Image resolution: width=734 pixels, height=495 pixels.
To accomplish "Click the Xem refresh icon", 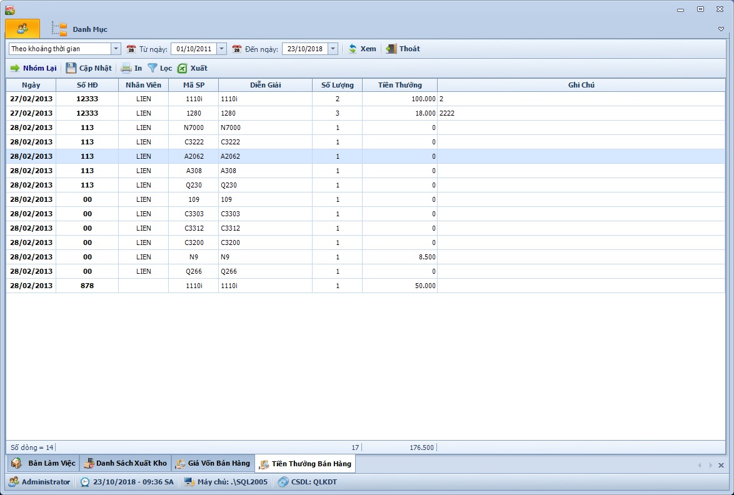I will click(353, 49).
